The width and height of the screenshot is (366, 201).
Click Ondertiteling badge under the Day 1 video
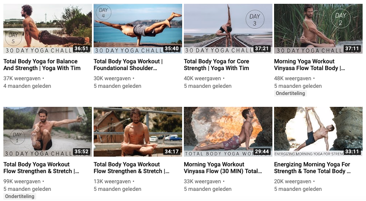19,196
